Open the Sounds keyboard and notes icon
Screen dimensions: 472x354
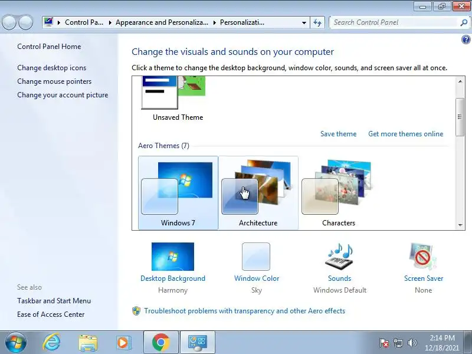pyautogui.click(x=339, y=257)
